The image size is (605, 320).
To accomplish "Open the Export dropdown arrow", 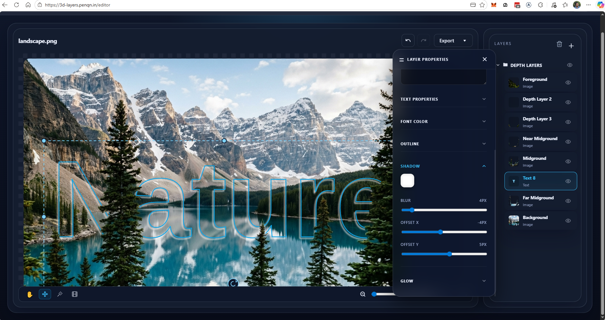I will 465,40.
